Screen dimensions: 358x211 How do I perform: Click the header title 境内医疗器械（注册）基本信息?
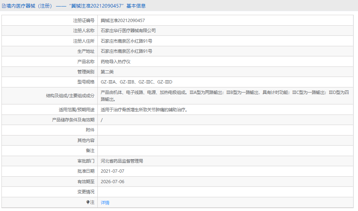(76, 6)
